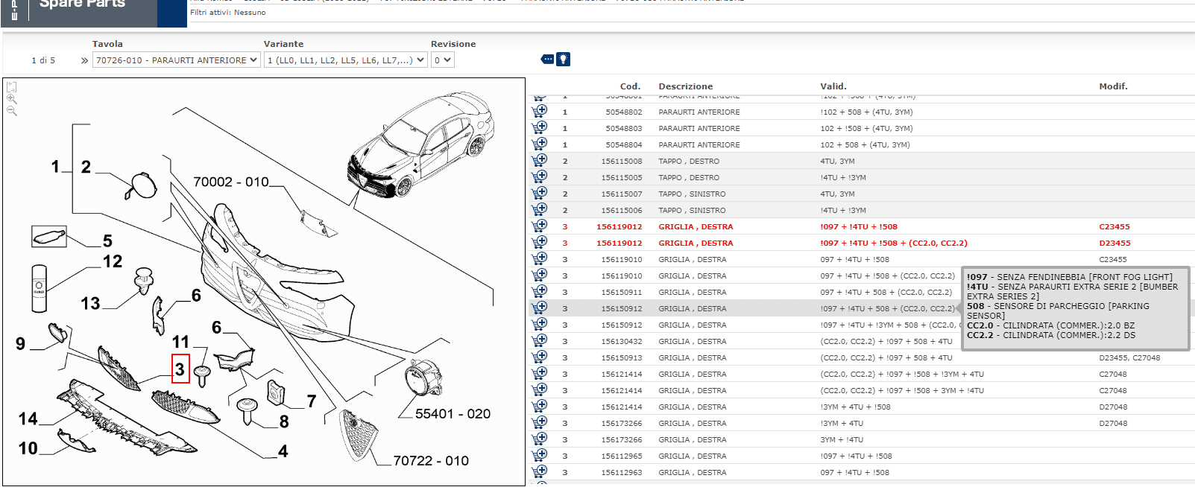Add GRIGLIA 156150913 to cart
Viewport: 1195px width, 487px height.
tap(539, 357)
